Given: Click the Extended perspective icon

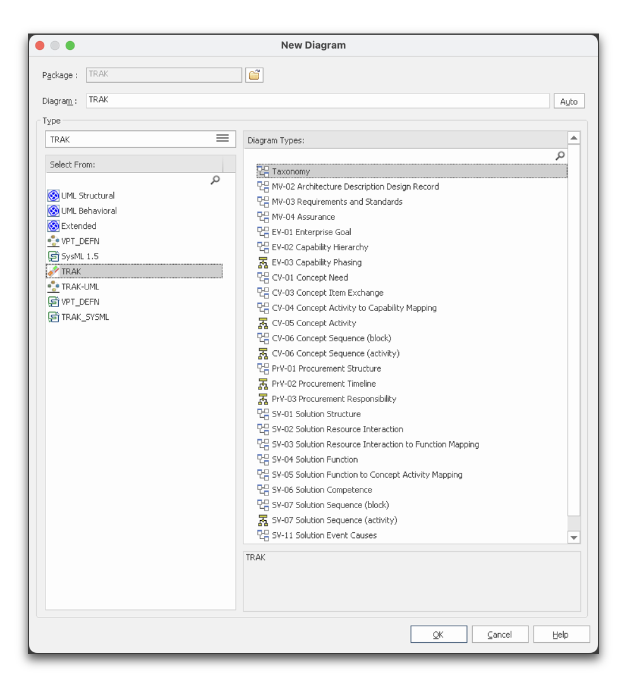Looking at the screenshot, I should [x=54, y=226].
